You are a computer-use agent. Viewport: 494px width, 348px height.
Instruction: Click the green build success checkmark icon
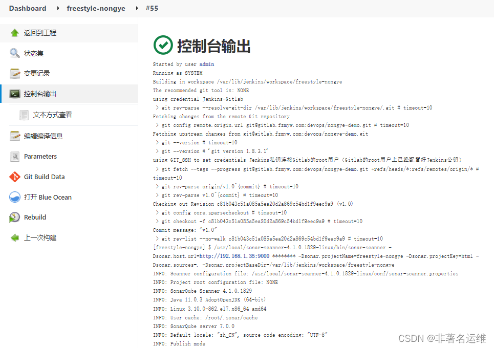click(x=163, y=45)
